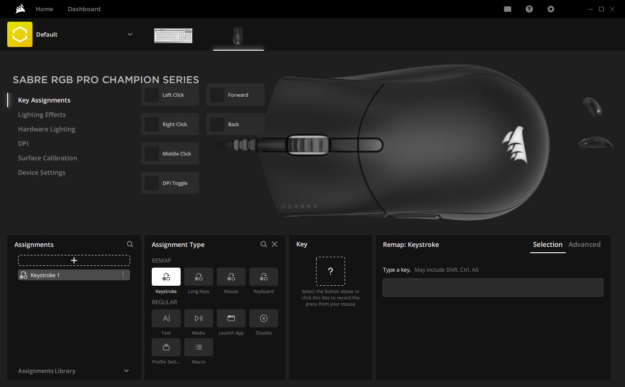
Task: Choose the Media assignment type
Action: pos(199,318)
